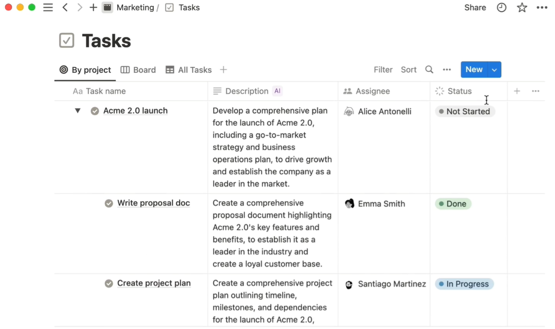555x329 pixels.
Task: Click the Share button
Action: click(x=475, y=7)
